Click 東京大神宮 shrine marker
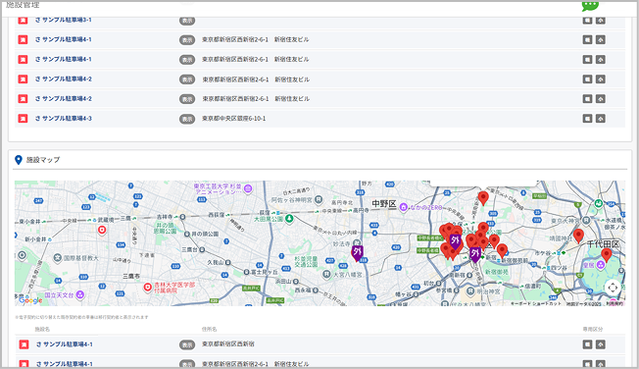The width and height of the screenshot is (639, 369). point(586,221)
